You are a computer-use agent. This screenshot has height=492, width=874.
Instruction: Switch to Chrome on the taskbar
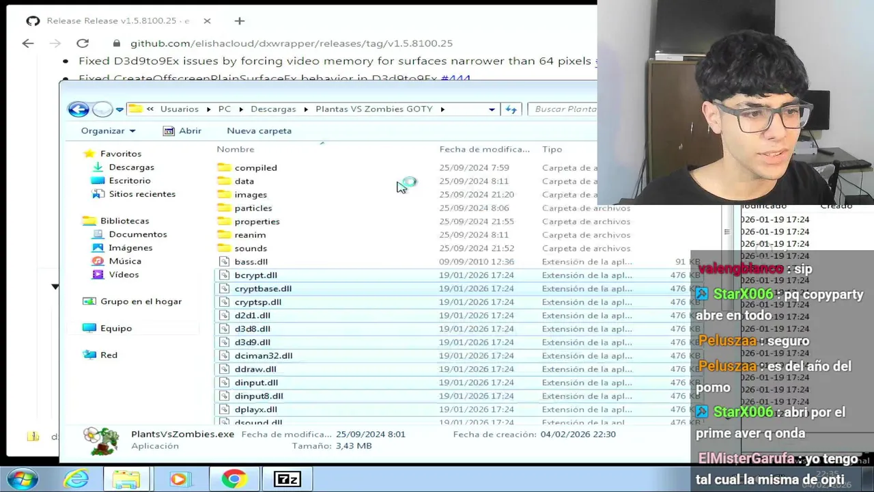pos(234,479)
